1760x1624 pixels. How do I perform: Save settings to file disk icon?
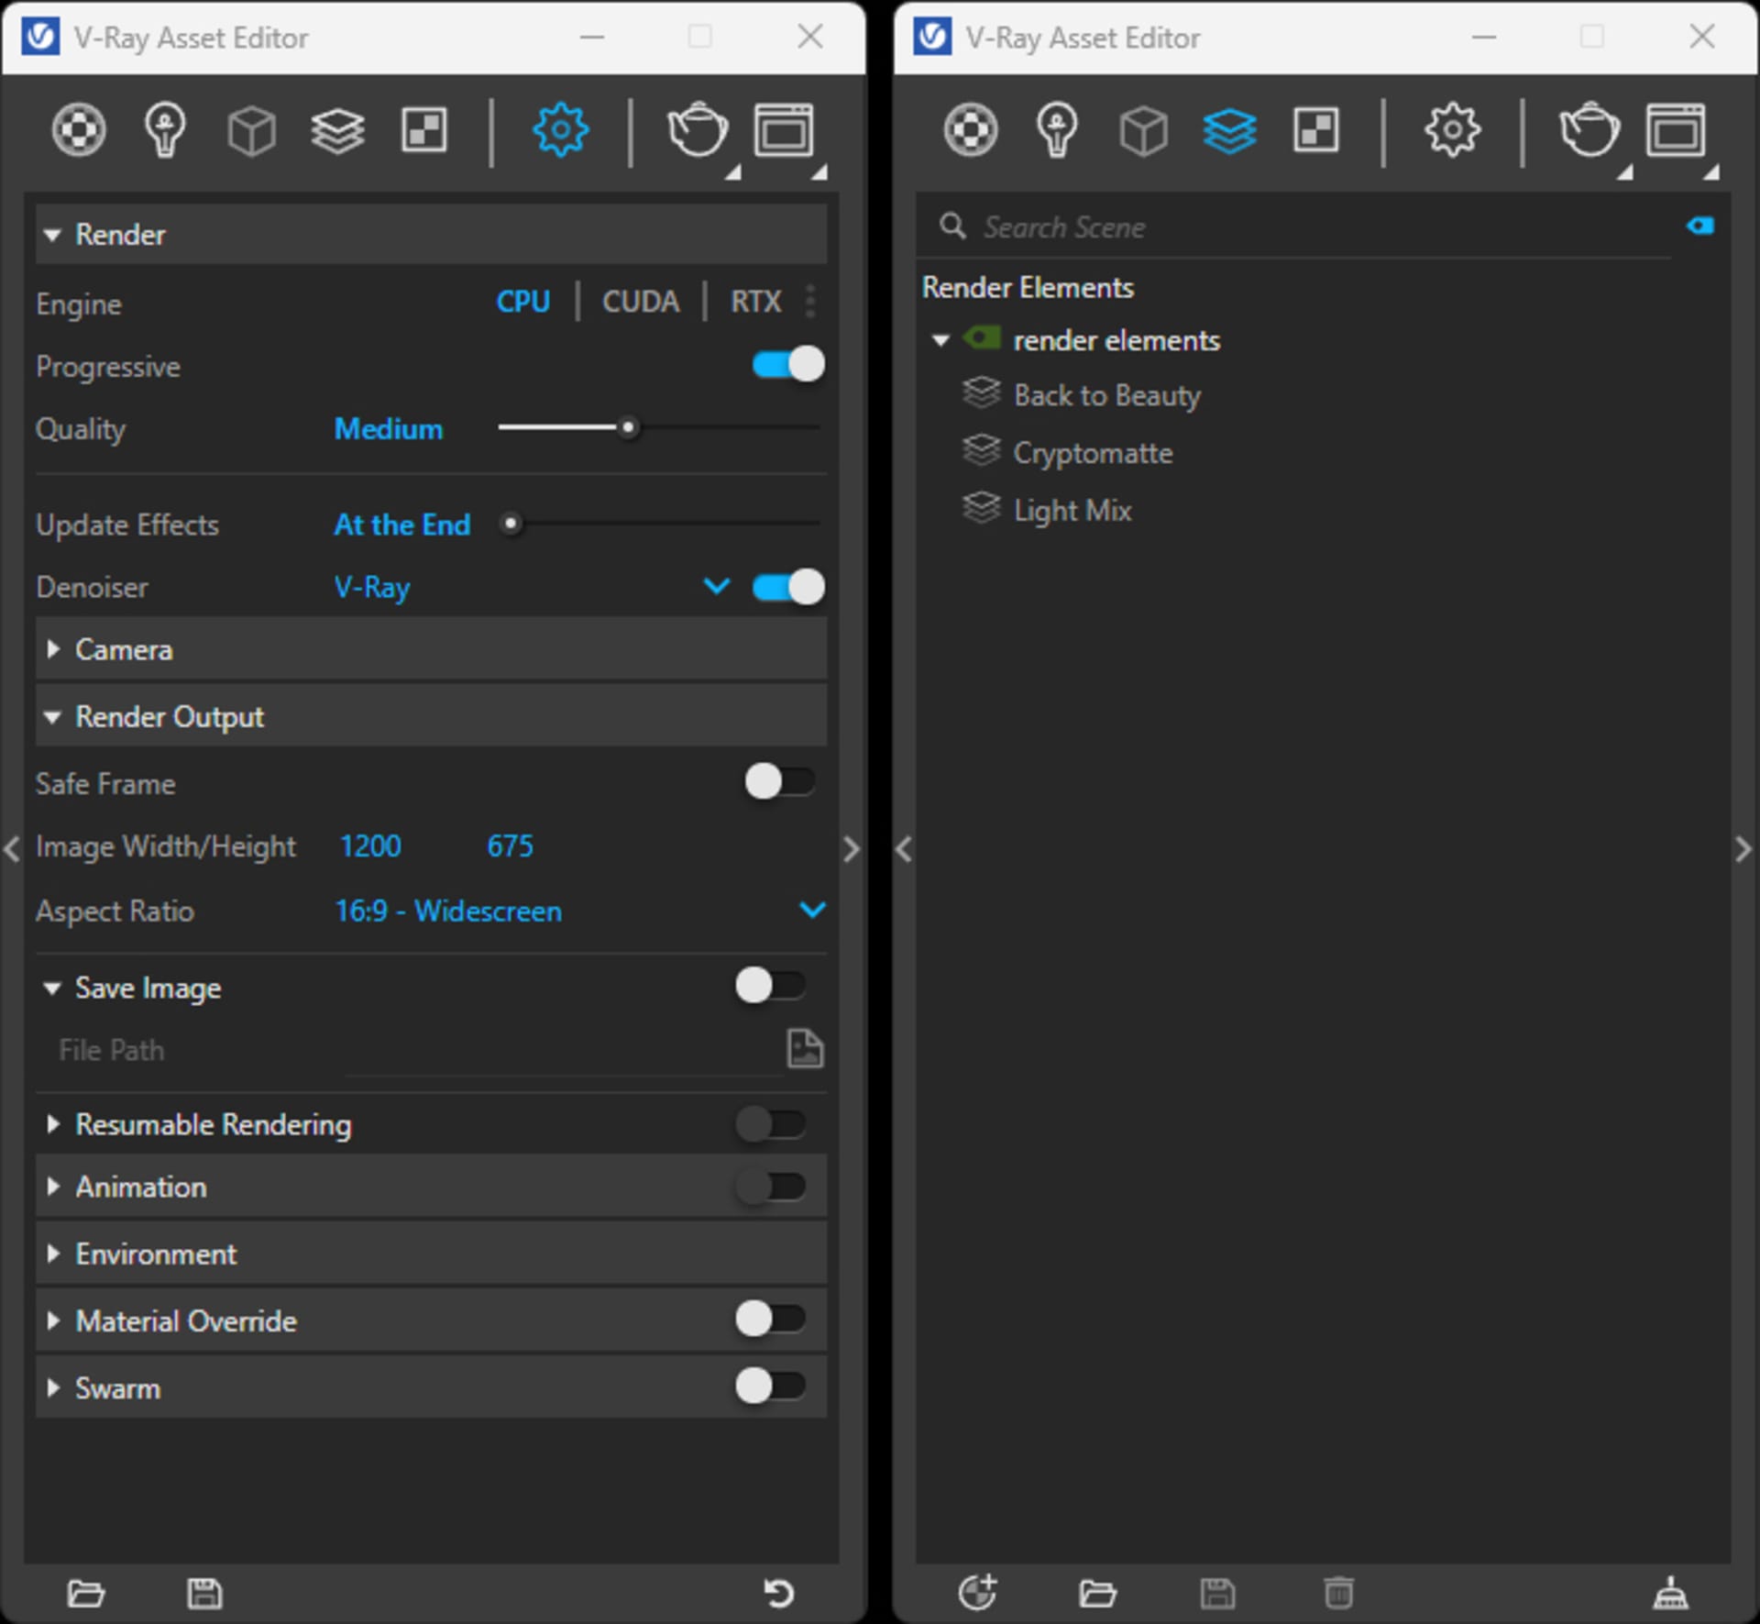click(204, 1593)
